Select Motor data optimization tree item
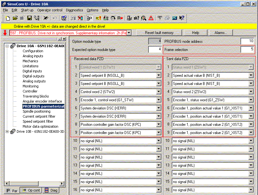 pos(40,127)
